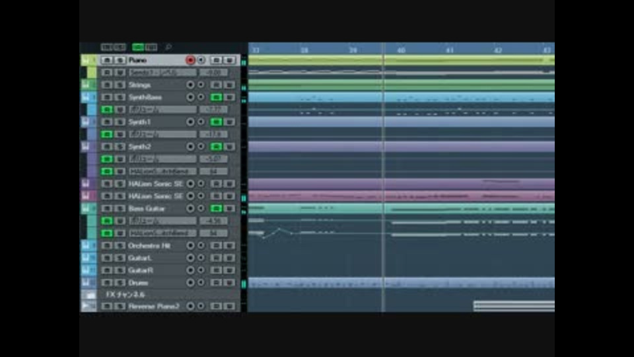Mute the GuitarL track
Image resolution: width=634 pixels, height=357 pixels.
tap(107, 258)
